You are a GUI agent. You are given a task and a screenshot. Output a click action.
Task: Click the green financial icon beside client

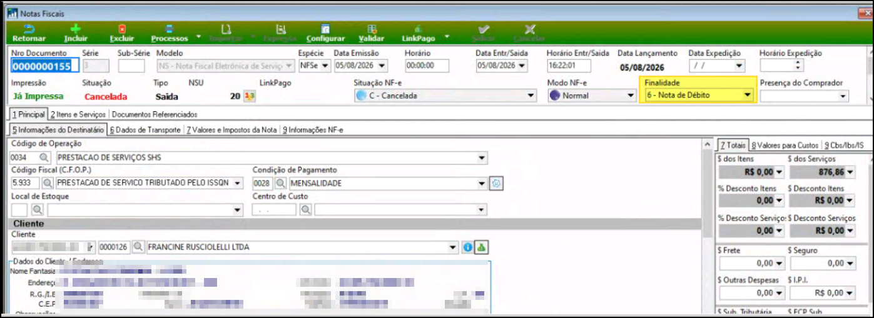480,247
